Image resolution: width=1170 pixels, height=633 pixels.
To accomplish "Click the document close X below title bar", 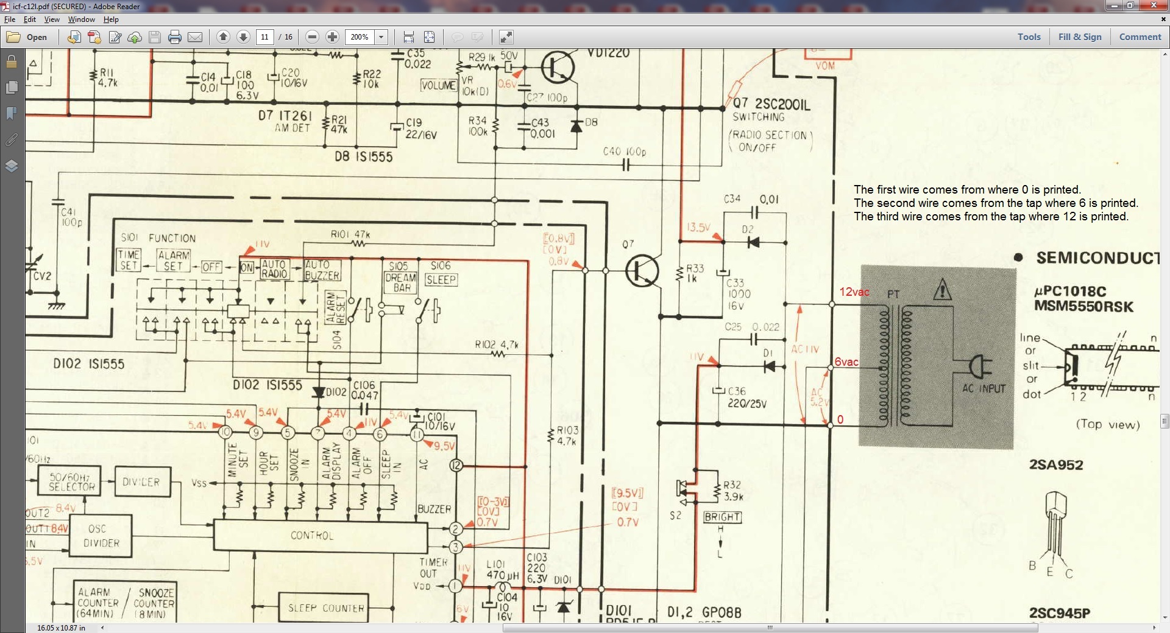I will [1163, 19].
